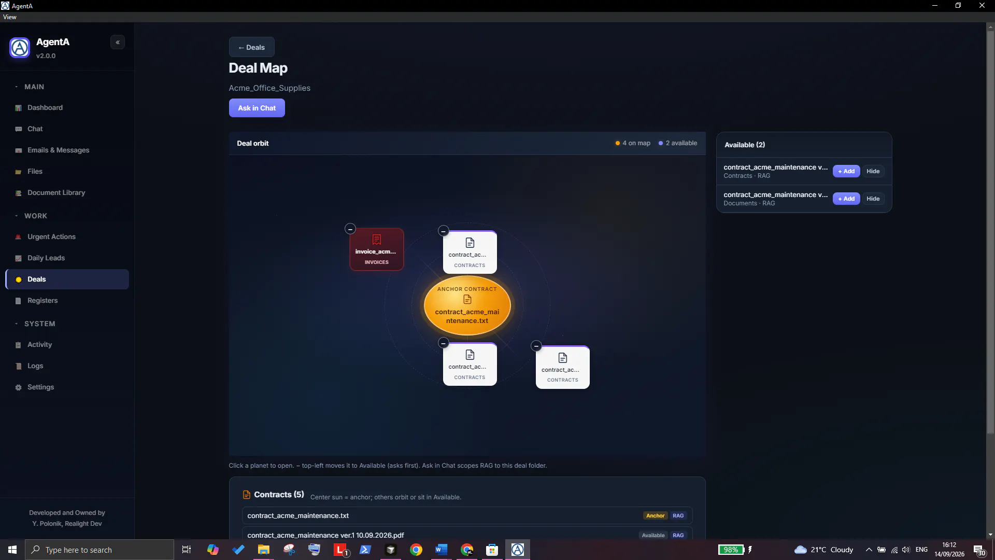Click the taskbar search box
The height and width of the screenshot is (560, 995).
pyautogui.click(x=99, y=550)
